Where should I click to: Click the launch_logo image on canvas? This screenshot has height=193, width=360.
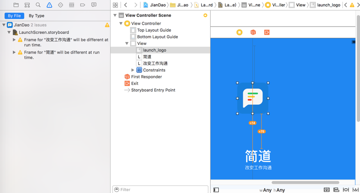click(253, 98)
